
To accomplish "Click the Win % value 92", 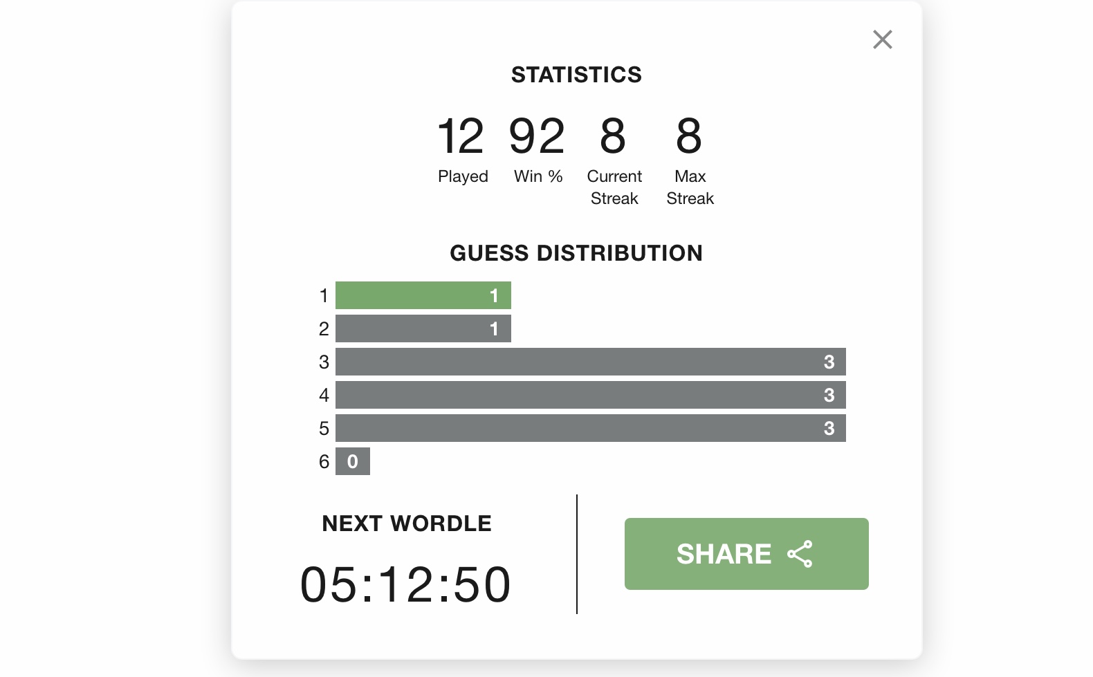I will (x=537, y=136).
